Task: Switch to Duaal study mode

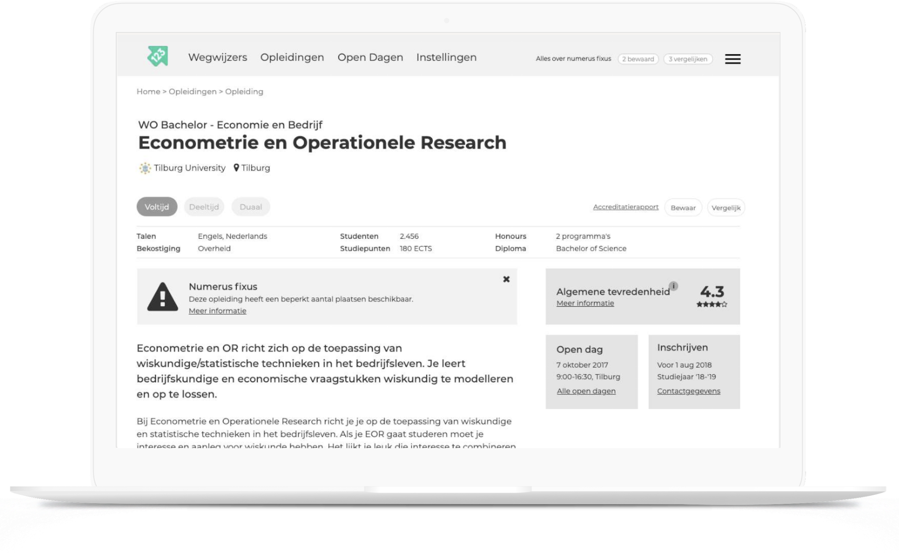Action: (251, 207)
